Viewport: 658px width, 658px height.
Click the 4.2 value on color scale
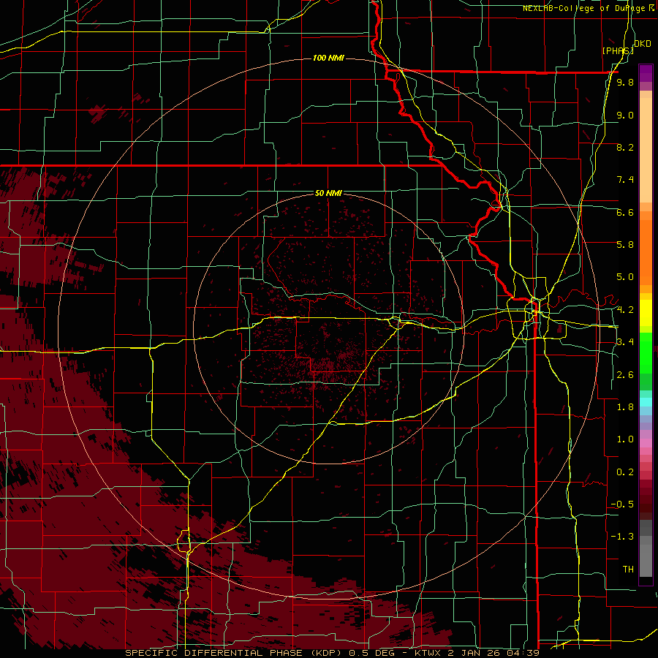click(625, 310)
